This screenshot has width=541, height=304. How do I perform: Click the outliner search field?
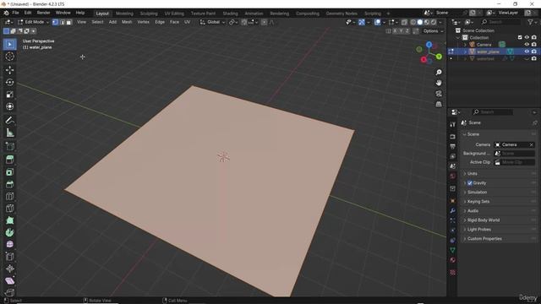click(x=500, y=22)
